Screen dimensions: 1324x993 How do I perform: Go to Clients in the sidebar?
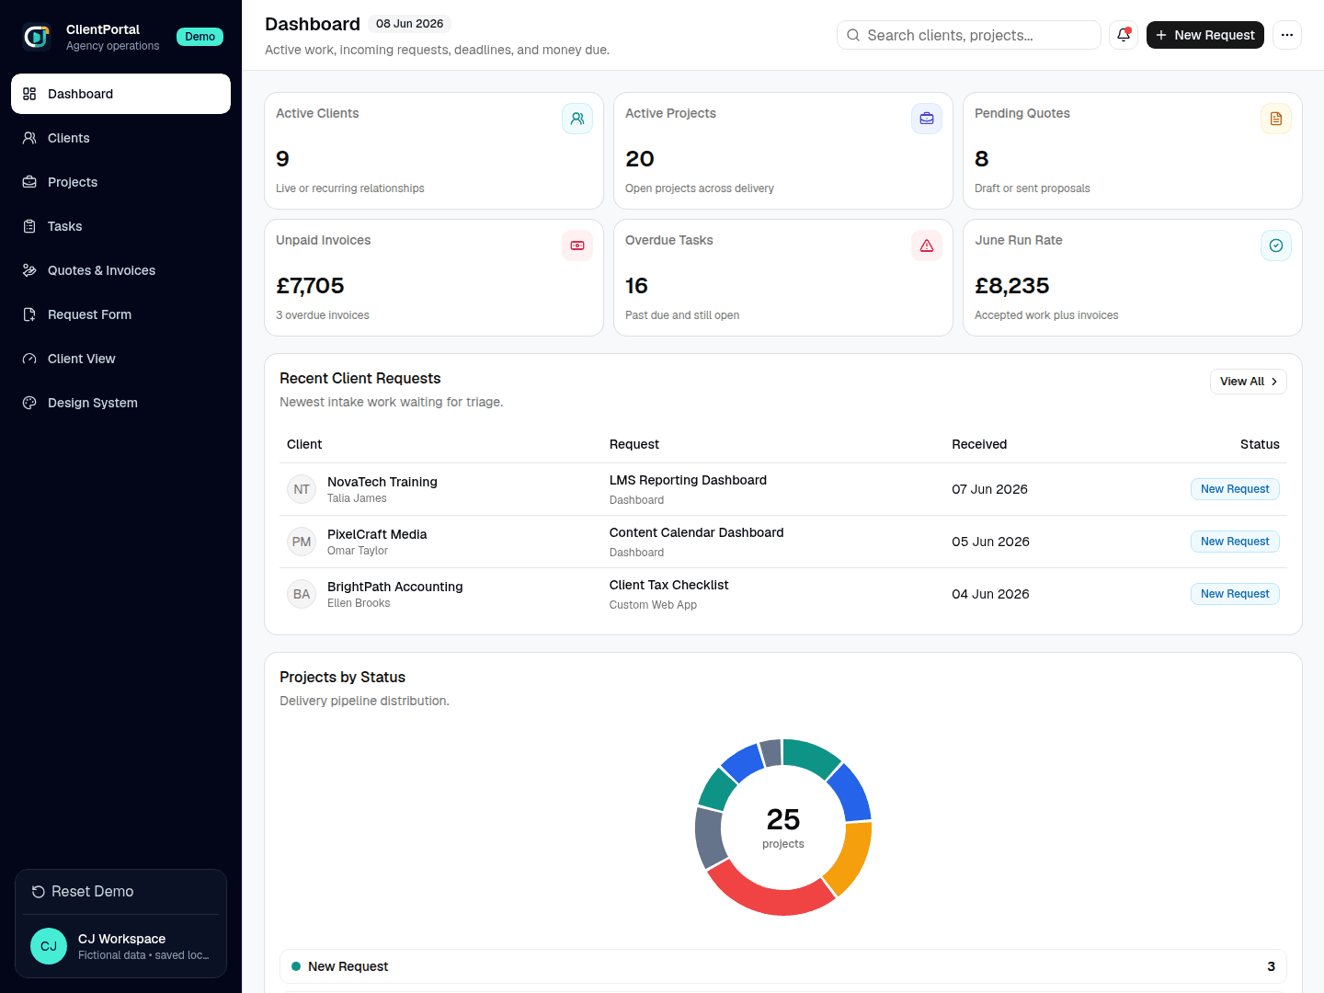pyautogui.click(x=120, y=138)
